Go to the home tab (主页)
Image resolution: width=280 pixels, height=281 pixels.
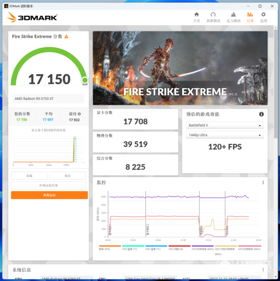coord(197,17)
